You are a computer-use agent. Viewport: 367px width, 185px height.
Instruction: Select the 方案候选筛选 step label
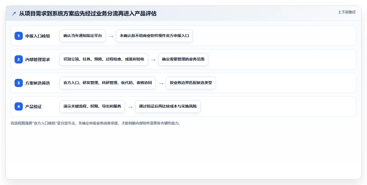tap(38, 83)
